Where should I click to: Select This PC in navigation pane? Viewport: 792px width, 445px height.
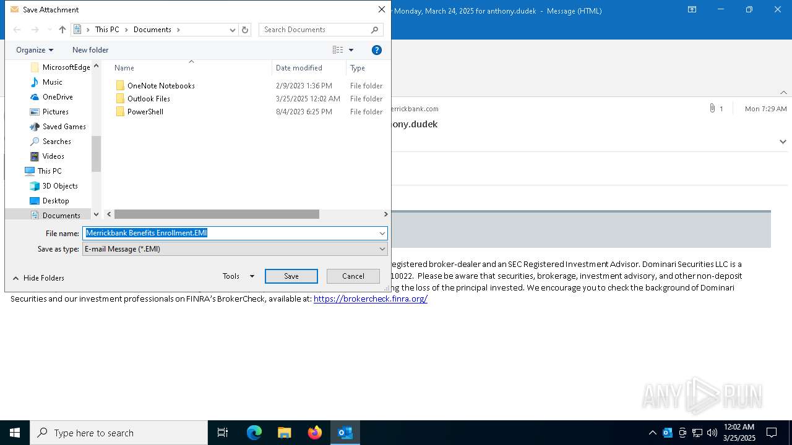tap(43, 171)
